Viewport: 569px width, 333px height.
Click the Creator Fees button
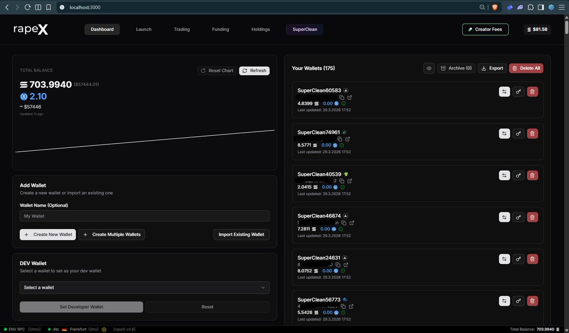485,29
